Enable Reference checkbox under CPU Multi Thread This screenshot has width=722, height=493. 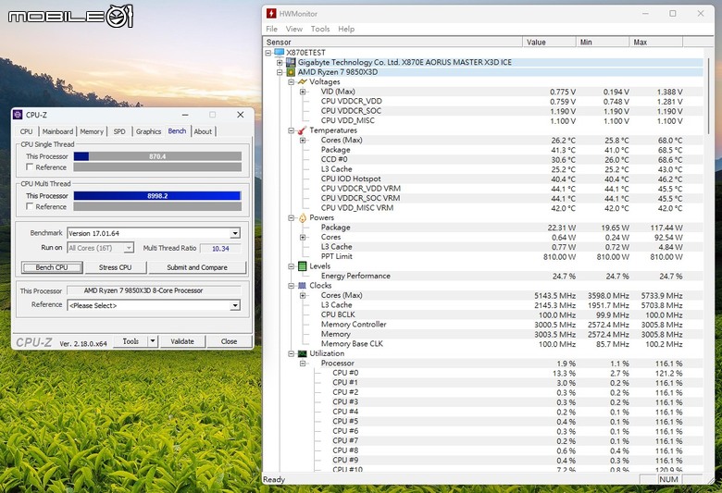pyautogui.click(x=30, y=206)
